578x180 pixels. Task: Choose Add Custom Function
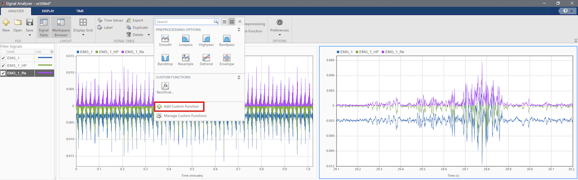point(179,106)
